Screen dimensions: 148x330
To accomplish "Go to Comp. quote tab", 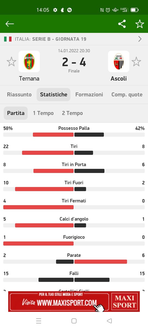I will 127,95.
